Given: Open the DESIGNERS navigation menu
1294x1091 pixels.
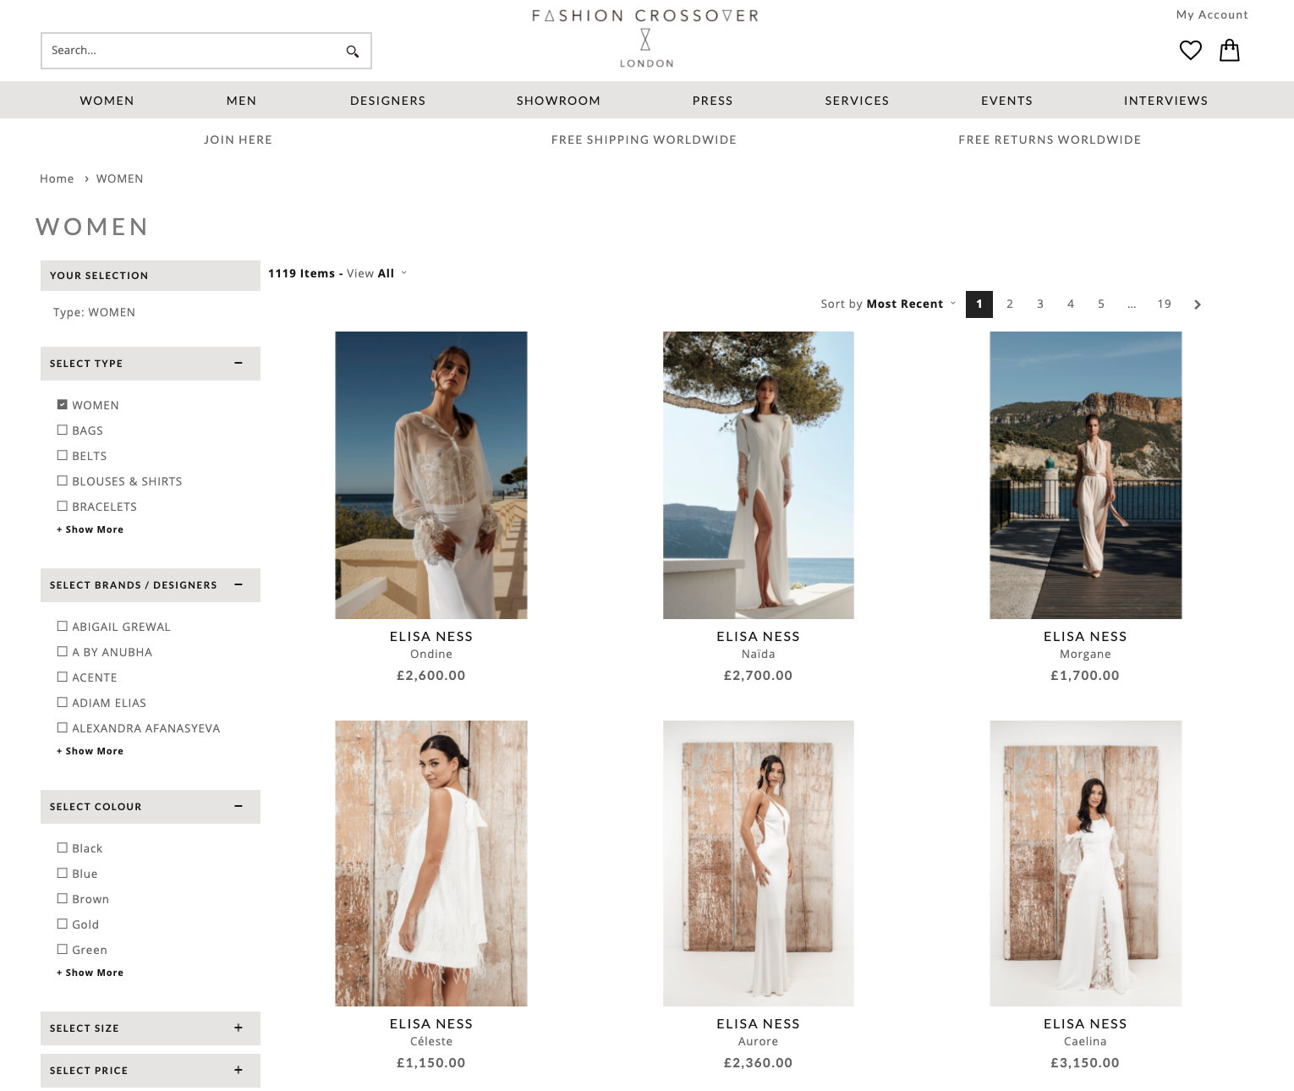Looking at the screenshot, I should click(388, 101).
